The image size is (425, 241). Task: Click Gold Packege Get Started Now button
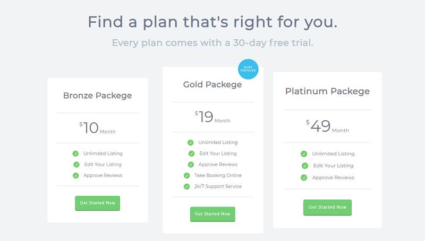click(x=212, y=214)
